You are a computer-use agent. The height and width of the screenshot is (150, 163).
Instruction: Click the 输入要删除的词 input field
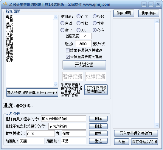coord(63,119)
